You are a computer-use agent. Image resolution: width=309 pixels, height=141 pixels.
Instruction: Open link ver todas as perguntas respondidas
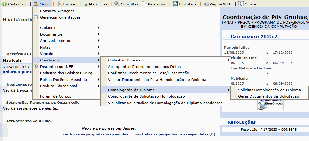(95, 134)
